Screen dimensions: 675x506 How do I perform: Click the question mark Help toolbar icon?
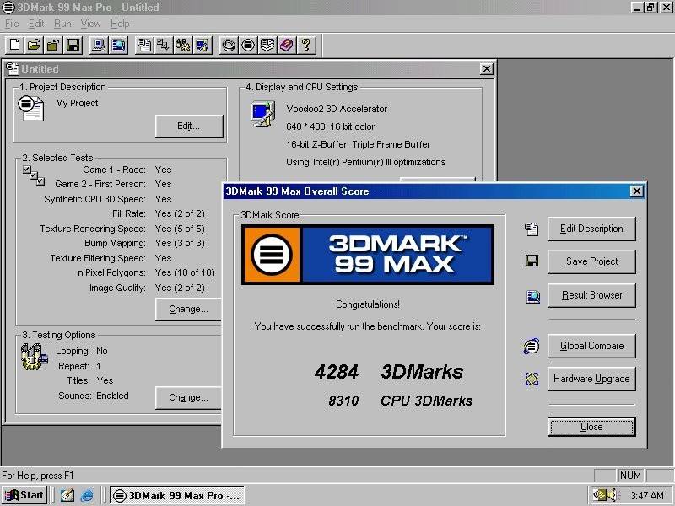tap(306, 45)
